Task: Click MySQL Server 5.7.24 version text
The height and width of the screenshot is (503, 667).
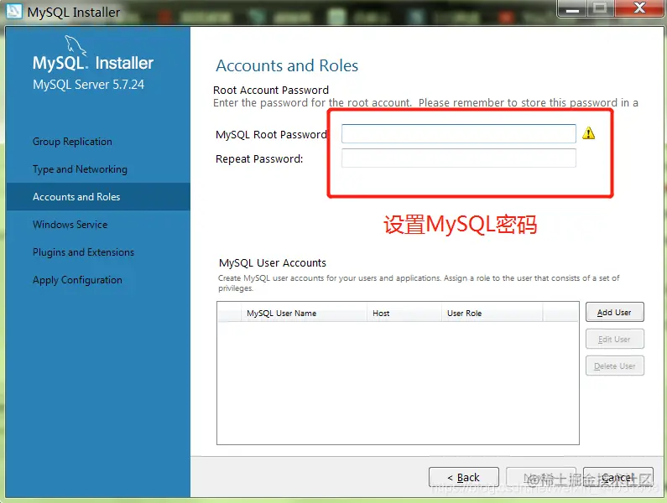Action: (x=88, y=84)
